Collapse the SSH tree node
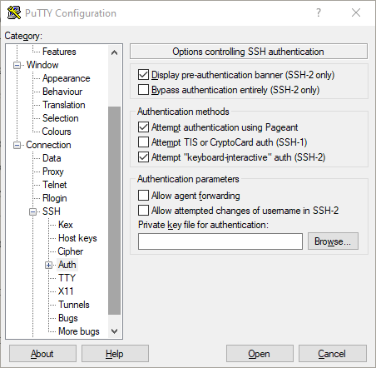 [x=32, y=212]
